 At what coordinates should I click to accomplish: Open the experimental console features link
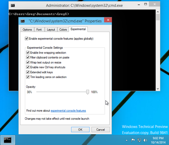pyautogui.click(x=68, y=111)
